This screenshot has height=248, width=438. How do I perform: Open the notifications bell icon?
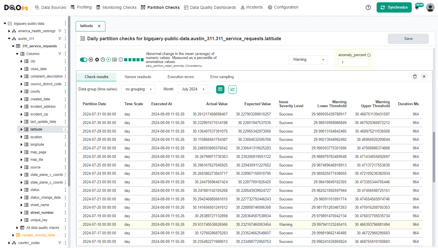[417, 7]
